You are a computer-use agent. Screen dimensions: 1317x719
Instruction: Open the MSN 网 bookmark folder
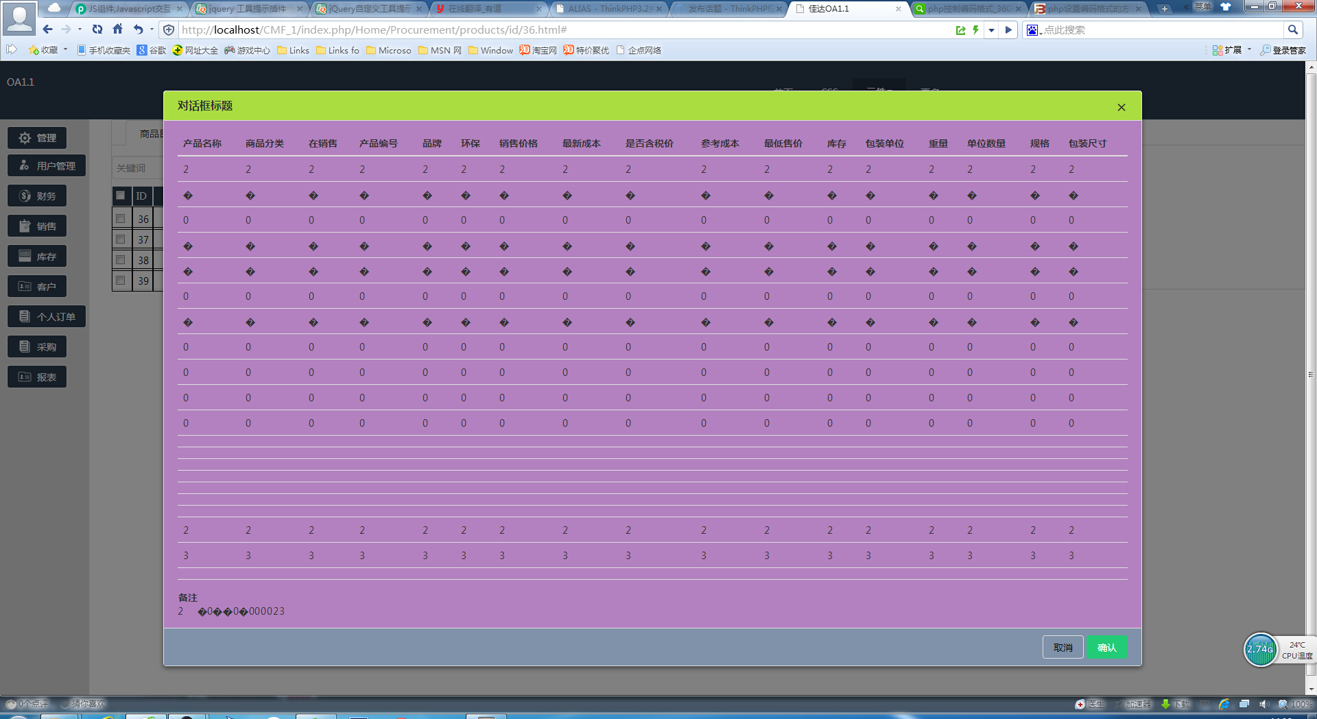point(440,50)
